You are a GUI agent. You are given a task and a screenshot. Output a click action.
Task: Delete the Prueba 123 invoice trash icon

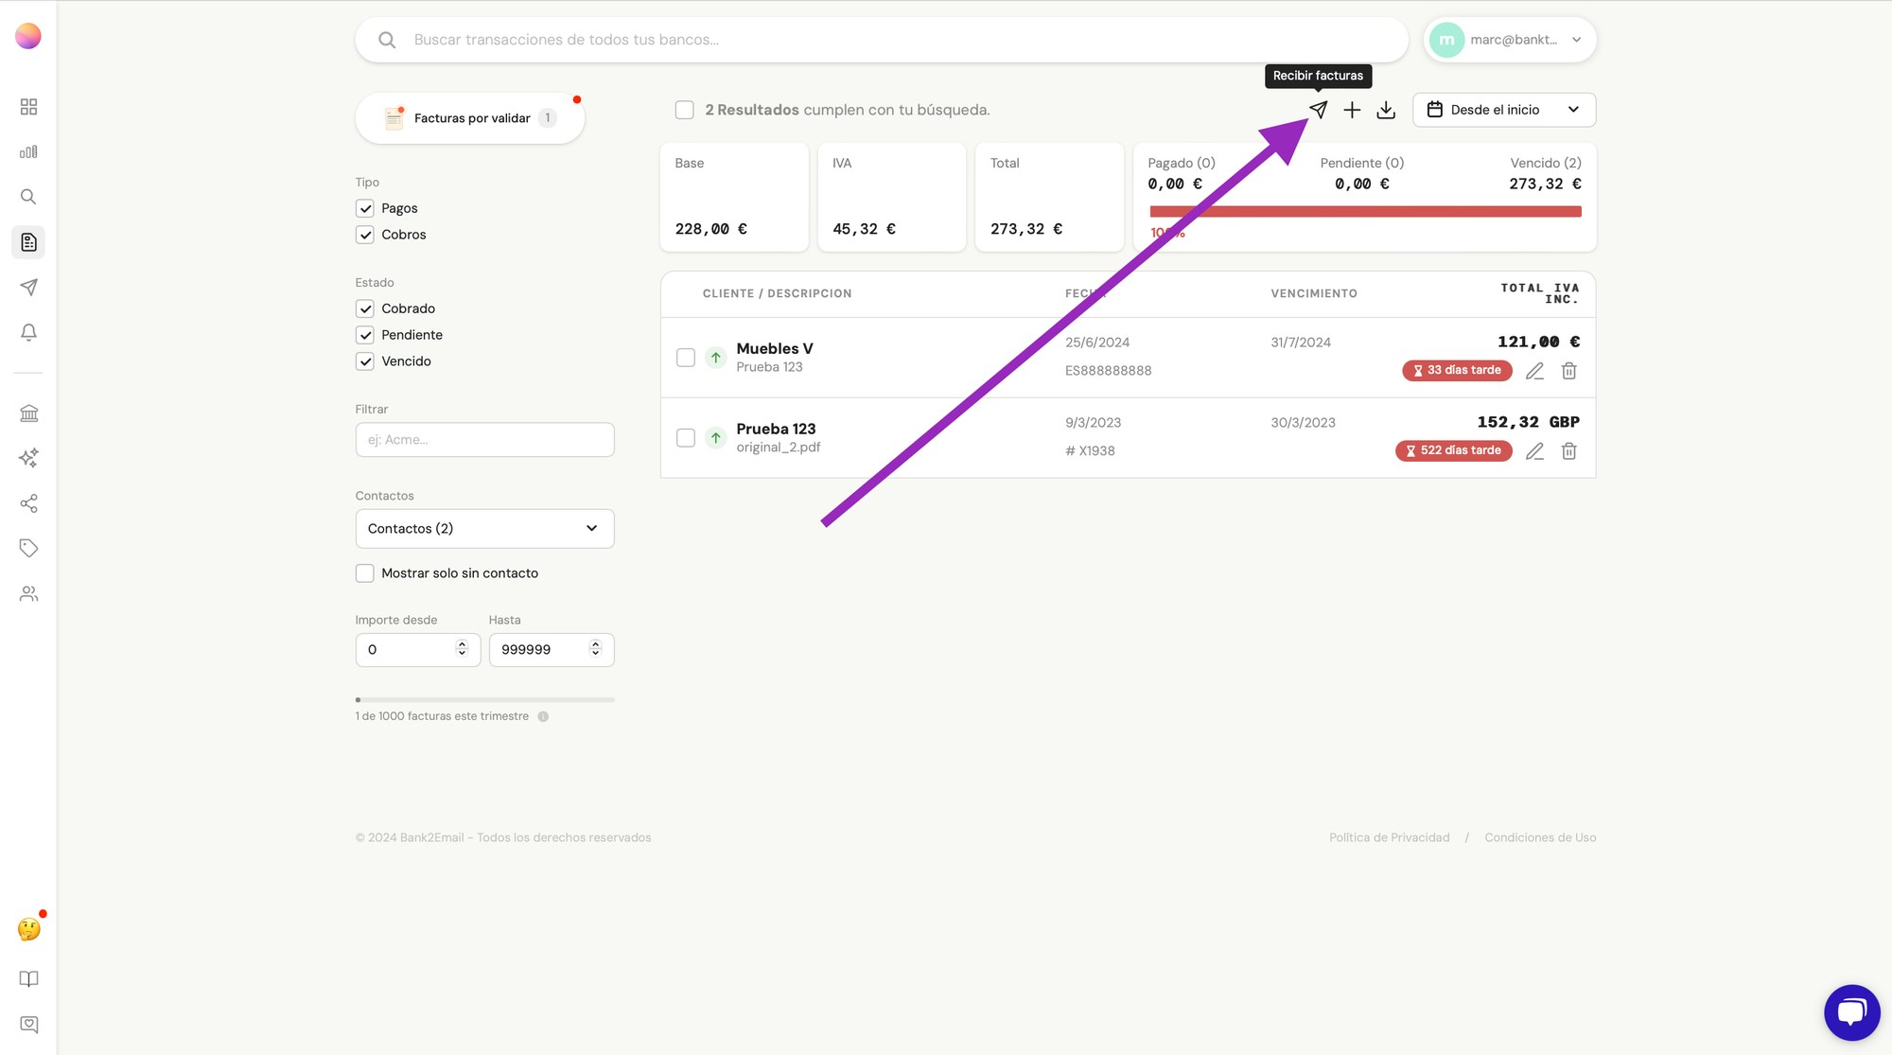coord(1568,451)
